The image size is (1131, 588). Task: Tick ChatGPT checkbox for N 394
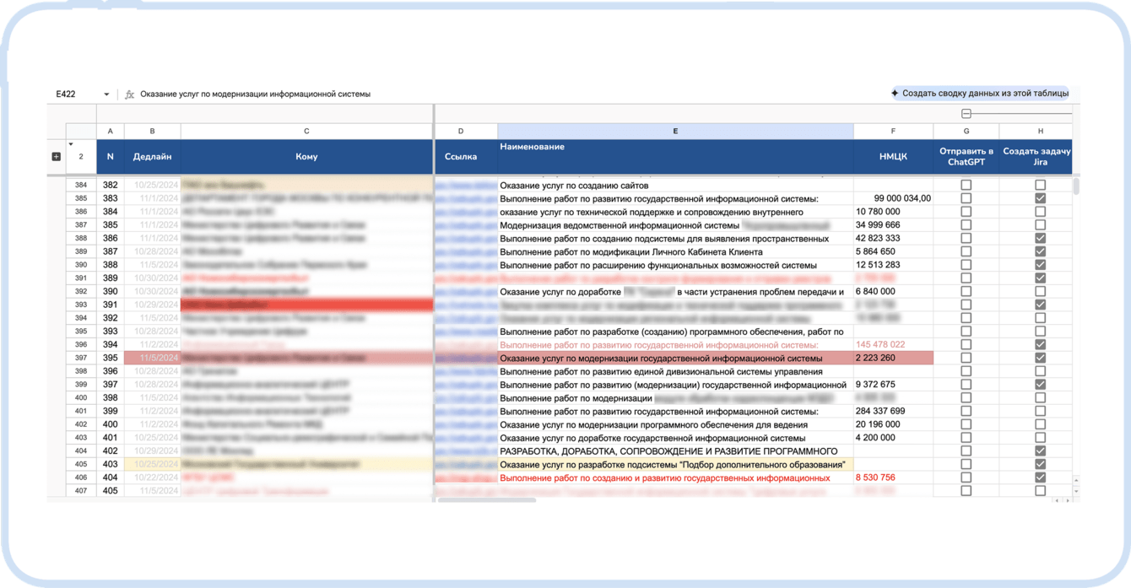click(966, 344)
